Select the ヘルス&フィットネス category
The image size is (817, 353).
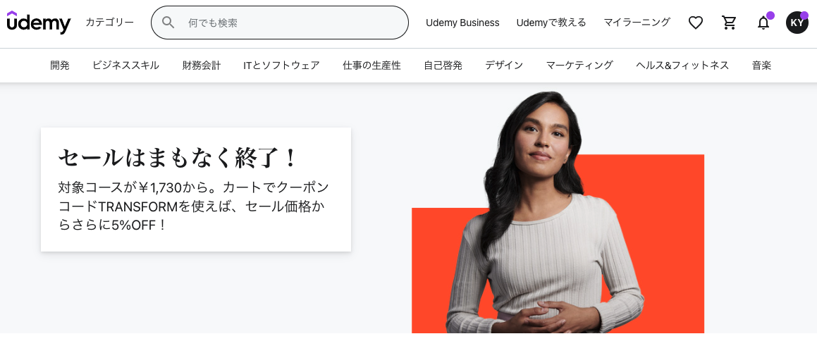(682, 65)
